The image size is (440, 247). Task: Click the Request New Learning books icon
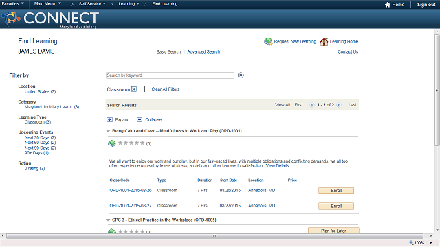pos(268,42)
